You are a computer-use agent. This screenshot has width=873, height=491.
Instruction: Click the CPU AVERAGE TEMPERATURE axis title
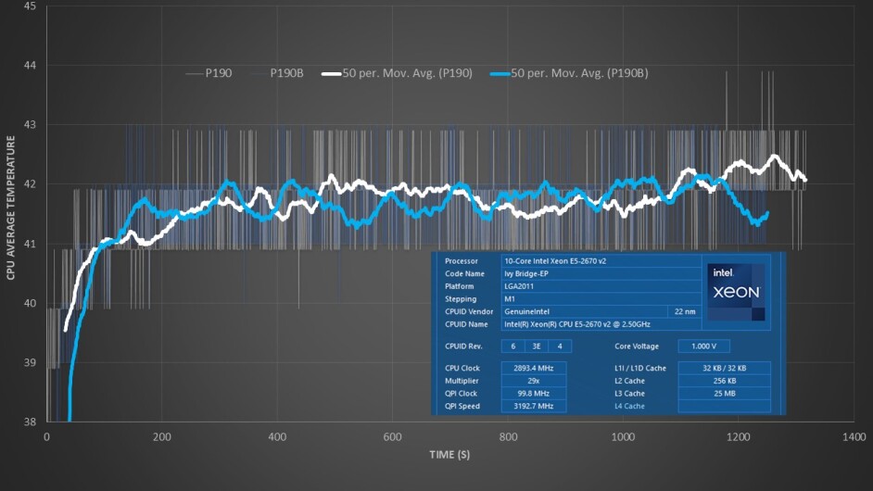coord(11,208)
